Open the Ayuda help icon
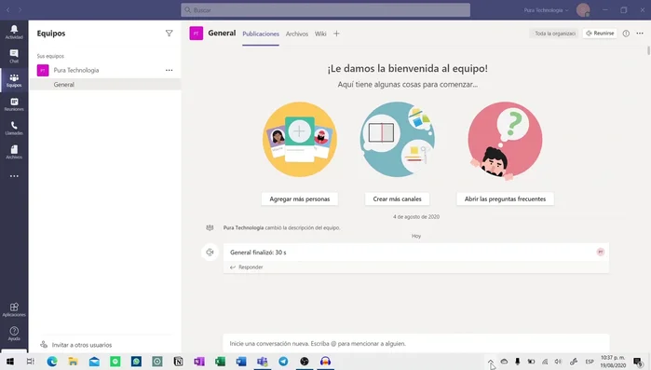 coord(14,334)
